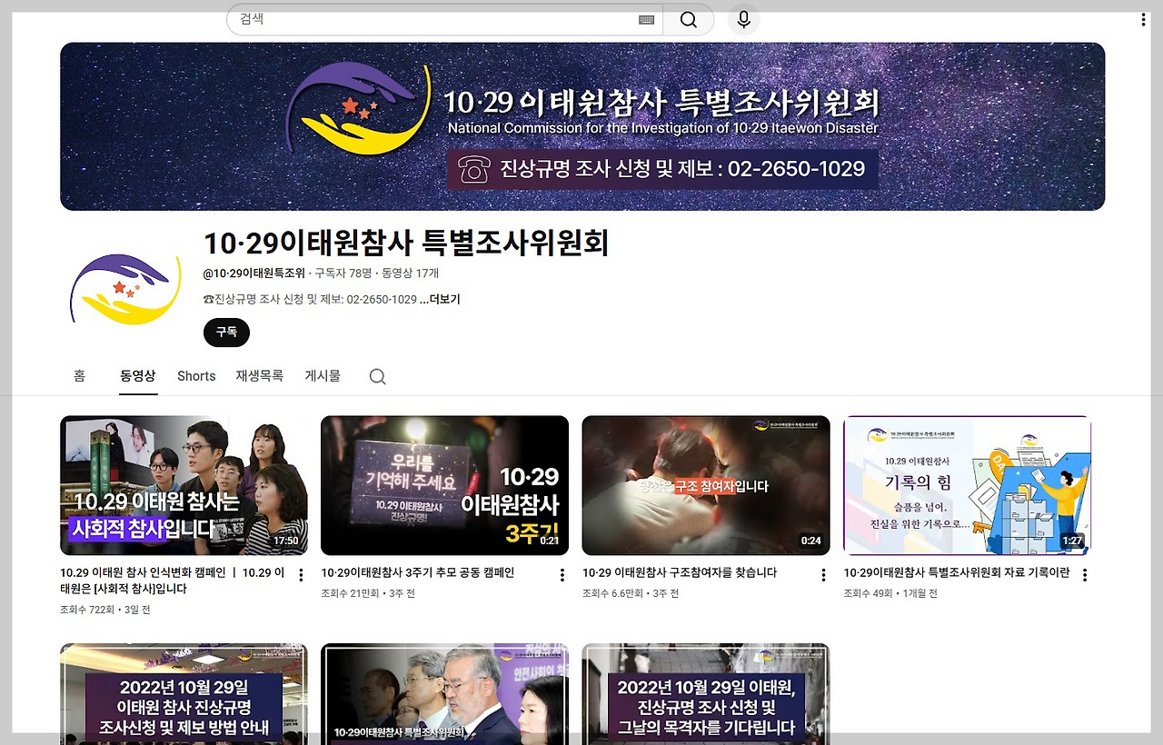The height and width of the screenshot is (745, 1163).
Task: Open options menu on the 구조참여자 video
Action: point(822,575)
